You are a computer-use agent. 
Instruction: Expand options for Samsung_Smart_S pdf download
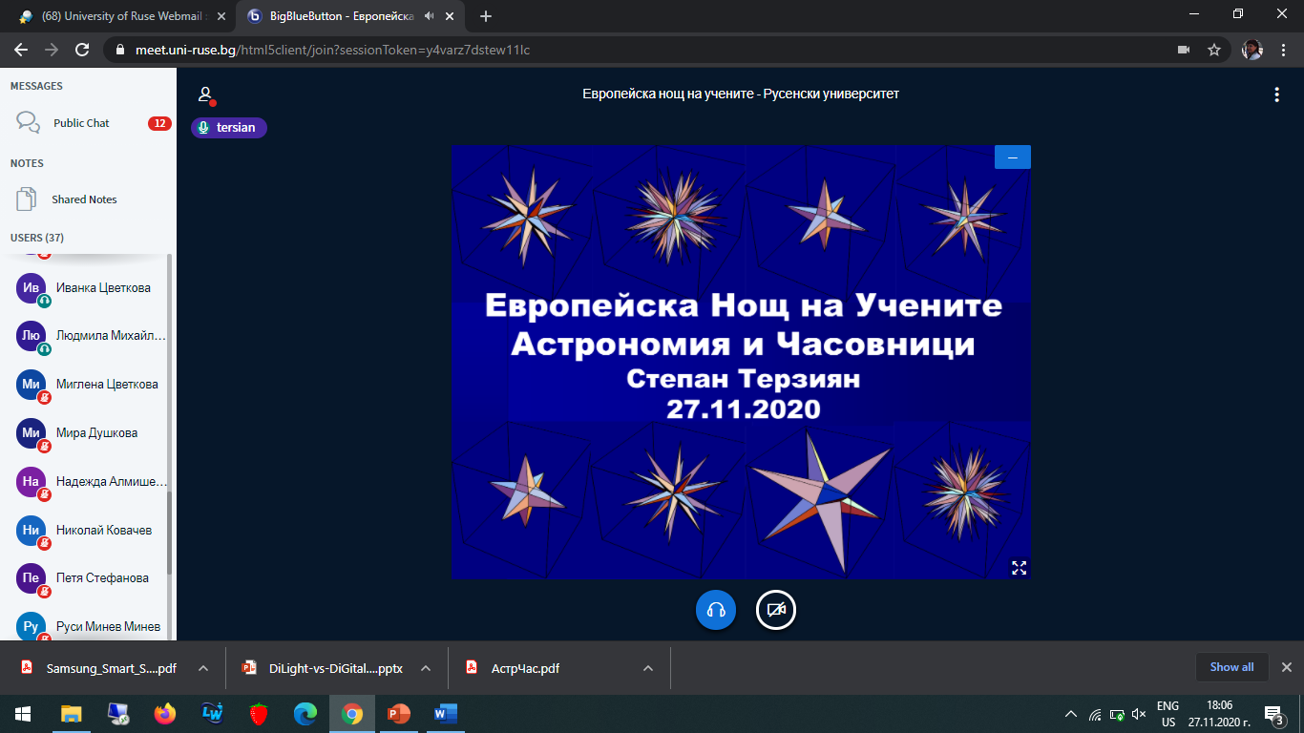(203, 668)
